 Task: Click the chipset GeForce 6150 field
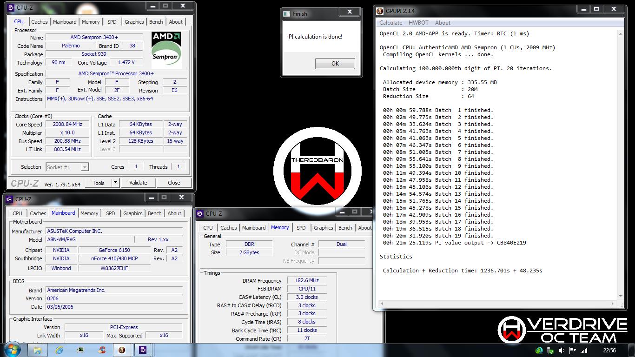pos(114,250)
